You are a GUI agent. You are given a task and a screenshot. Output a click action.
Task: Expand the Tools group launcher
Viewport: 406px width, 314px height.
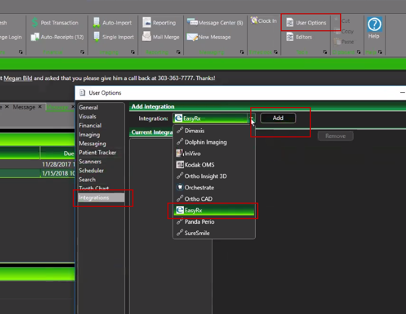pyautogui.click(x=325, y=52)
